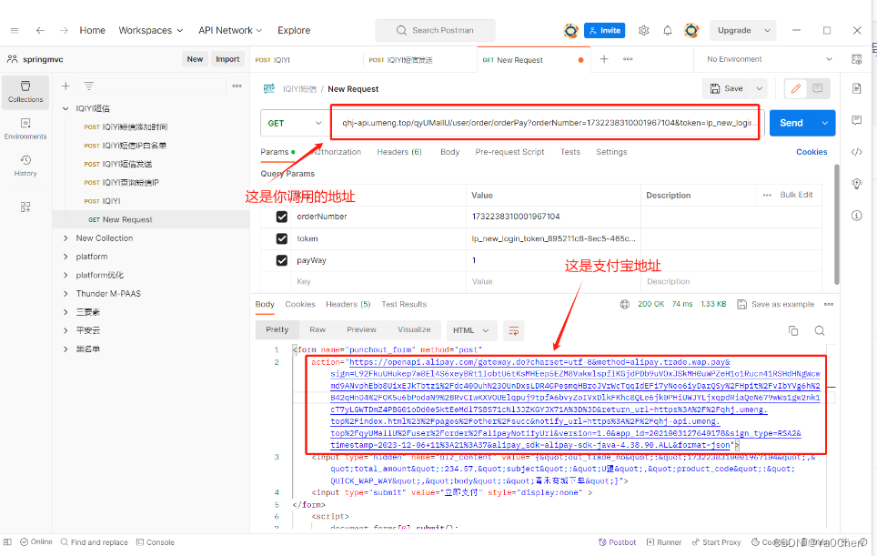Open the configure workspace sidebar grid icon

point(25,207)
